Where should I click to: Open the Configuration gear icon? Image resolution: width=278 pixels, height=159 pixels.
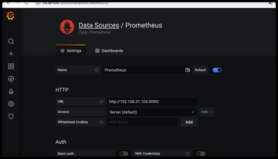pos(11,104)
